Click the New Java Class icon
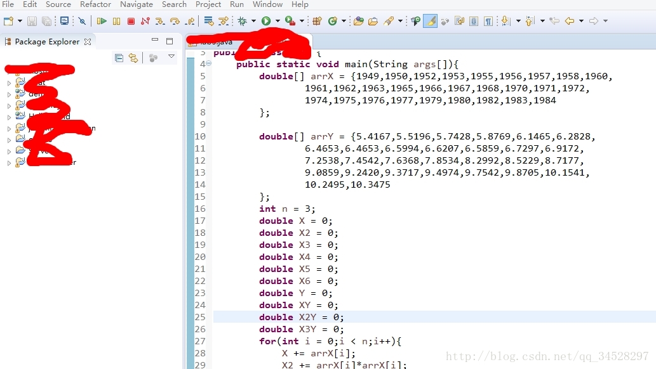The image size is (656, 369). pos(333,21)
